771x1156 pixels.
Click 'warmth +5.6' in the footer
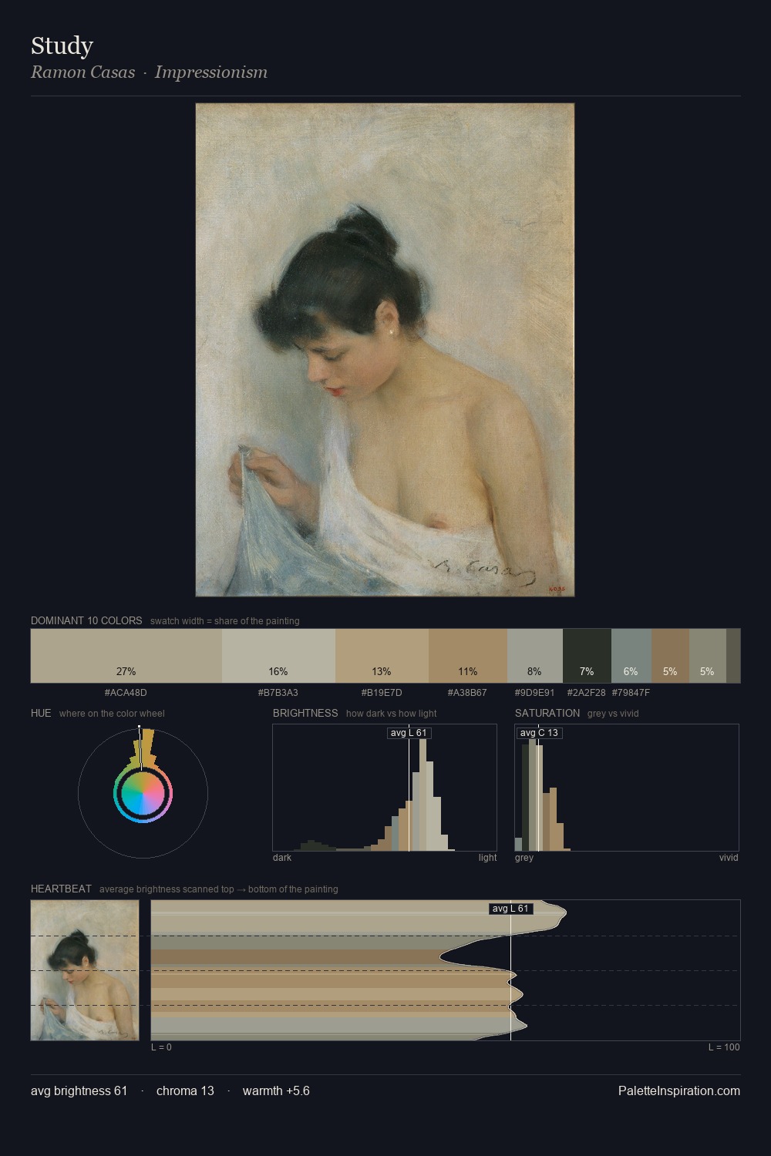[276, 1090]
